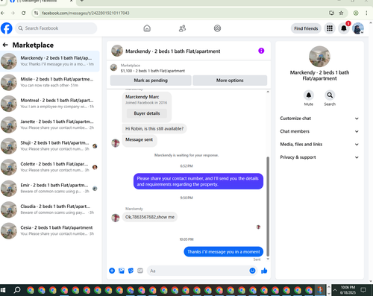
Task: Open the large listing photo in right panel
Action: point(319,57)
